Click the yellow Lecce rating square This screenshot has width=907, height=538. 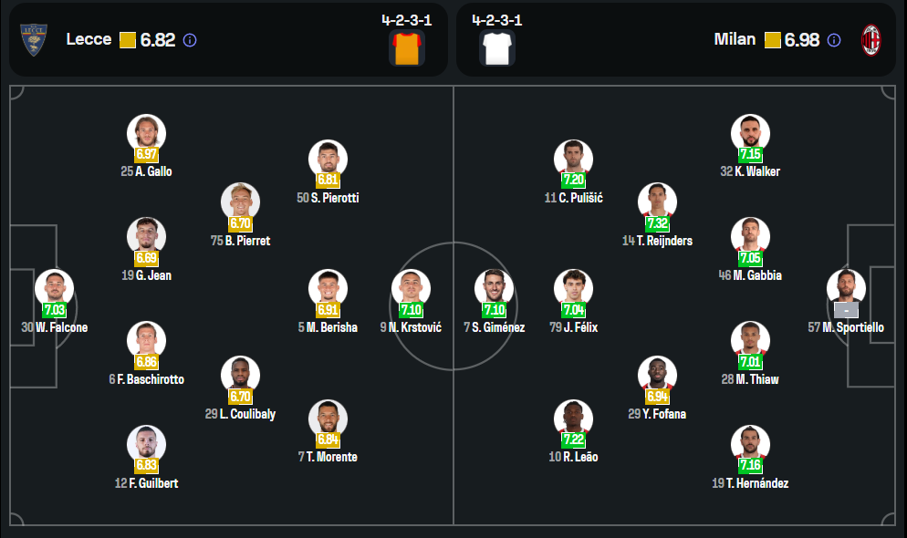pos(128,40)
